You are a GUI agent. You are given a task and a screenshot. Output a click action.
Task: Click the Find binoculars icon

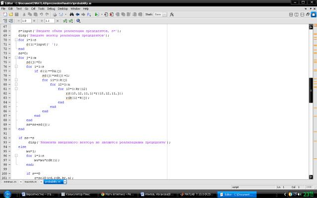click(71, 15)
